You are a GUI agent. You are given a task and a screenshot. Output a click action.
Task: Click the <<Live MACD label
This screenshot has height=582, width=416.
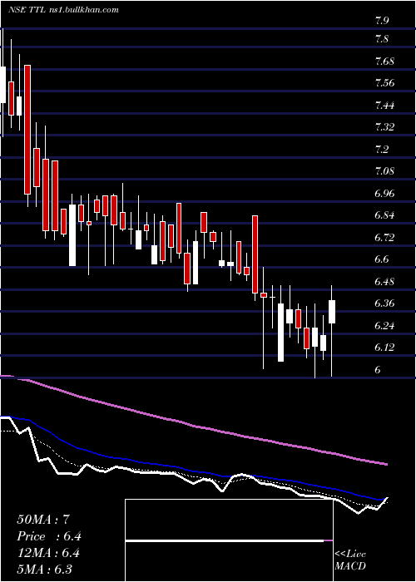350,560
